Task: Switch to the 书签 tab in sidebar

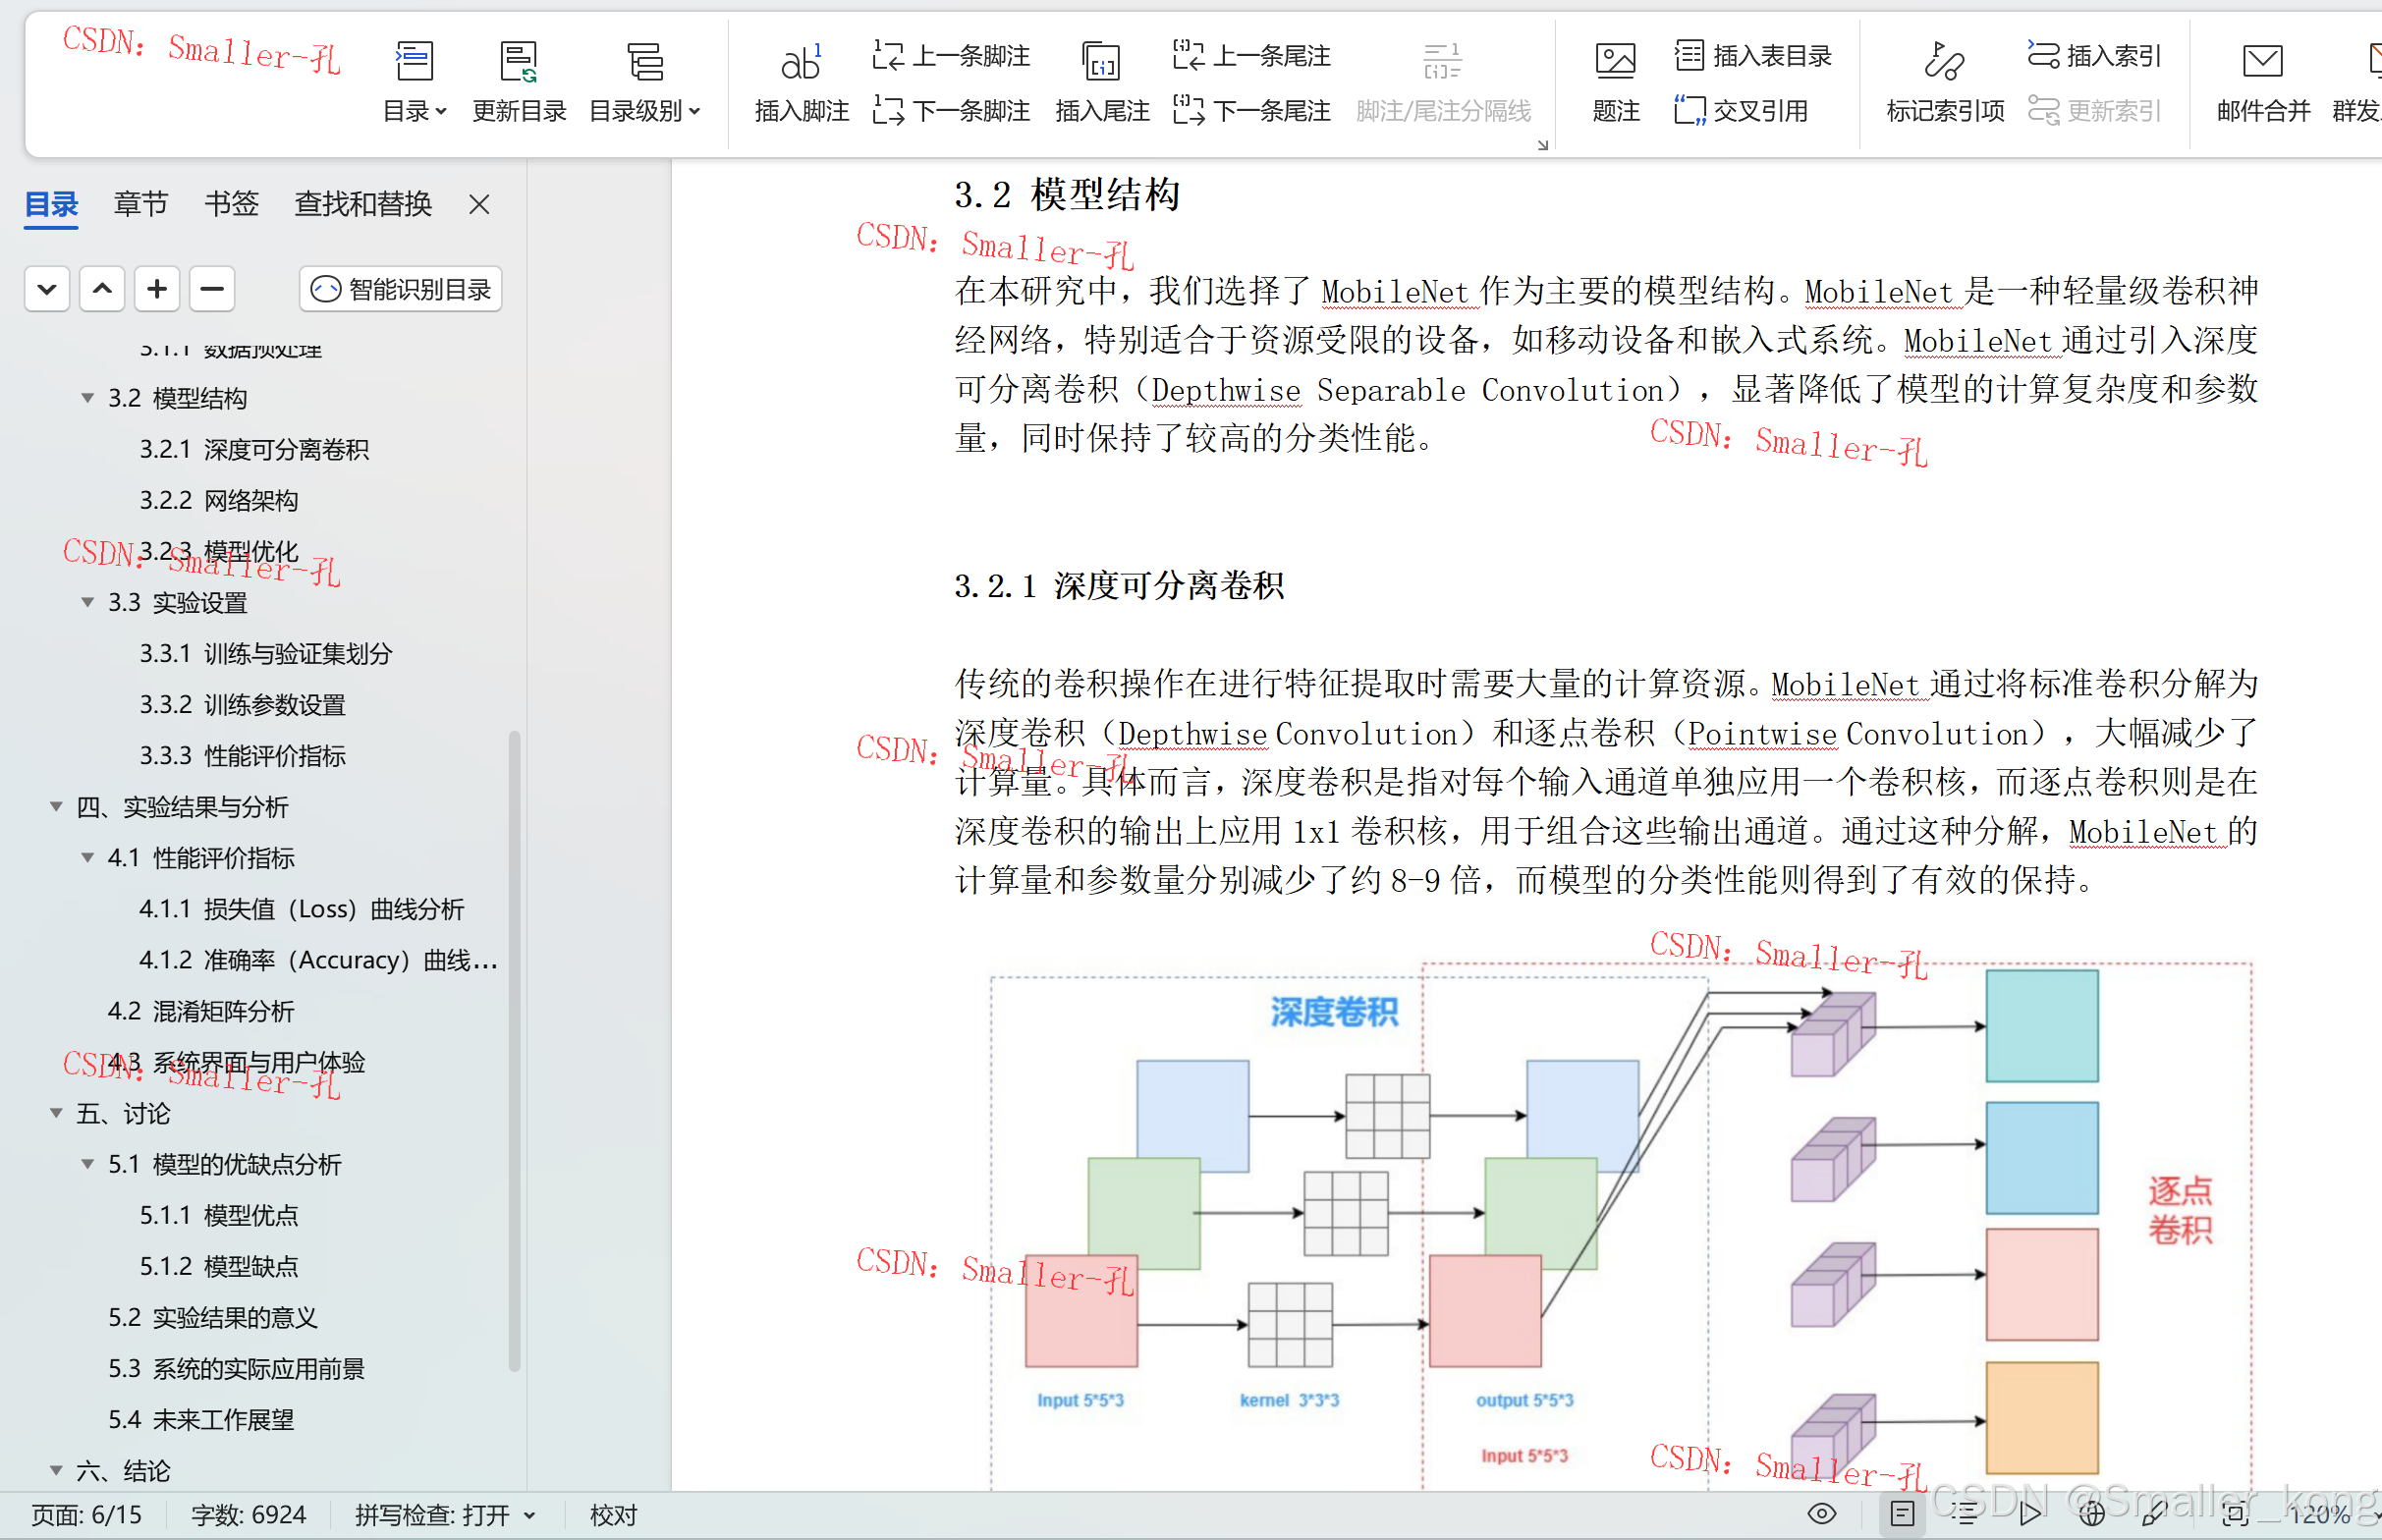Action: [230, 204]
